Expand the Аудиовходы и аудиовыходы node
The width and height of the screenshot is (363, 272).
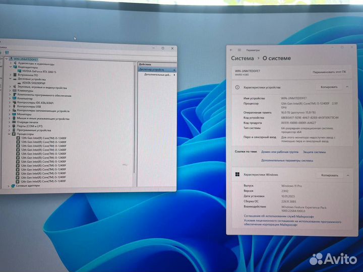click(x=11, y=63)
